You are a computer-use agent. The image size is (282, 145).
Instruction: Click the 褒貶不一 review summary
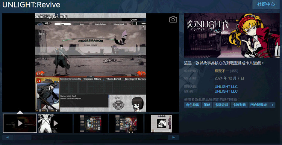pyautogui.click(x=221, y=71)
